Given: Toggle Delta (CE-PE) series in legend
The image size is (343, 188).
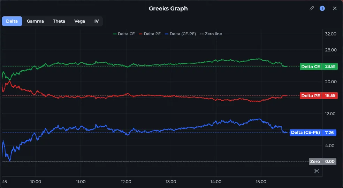Looking at the screenshot, I should [180, 34].
